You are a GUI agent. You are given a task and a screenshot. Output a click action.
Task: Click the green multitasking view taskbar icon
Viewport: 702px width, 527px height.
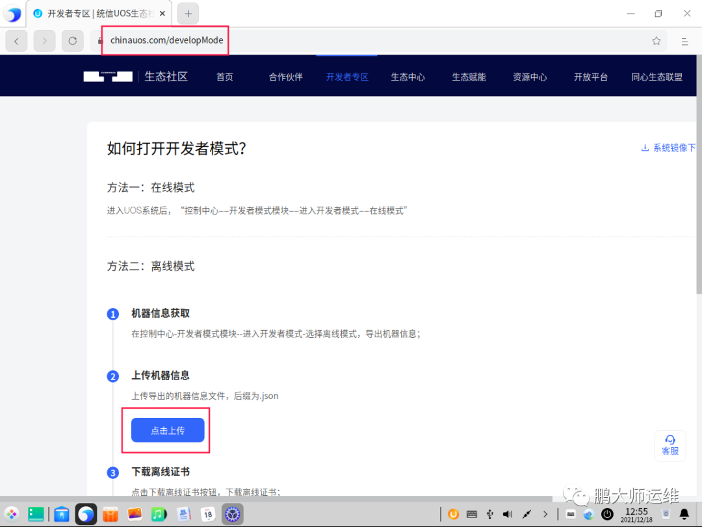36,514
